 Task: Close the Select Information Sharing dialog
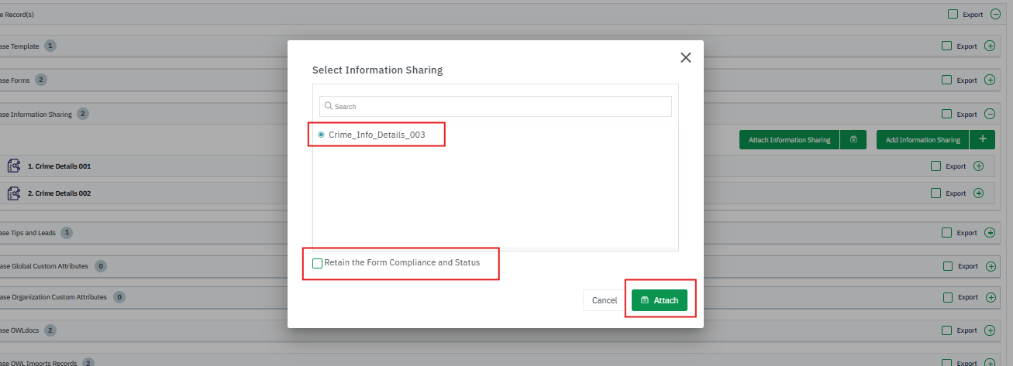[x=685, y=57]
